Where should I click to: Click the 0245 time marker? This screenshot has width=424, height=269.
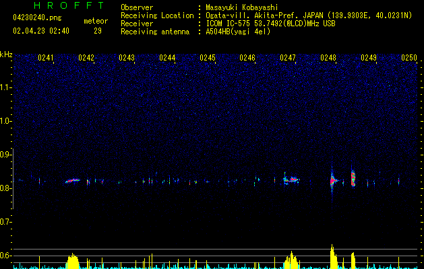tap(208, 58)
